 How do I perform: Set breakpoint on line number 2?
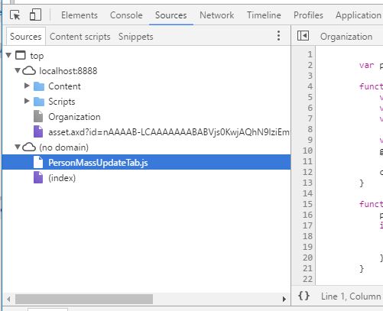click(x=310, y=65)
